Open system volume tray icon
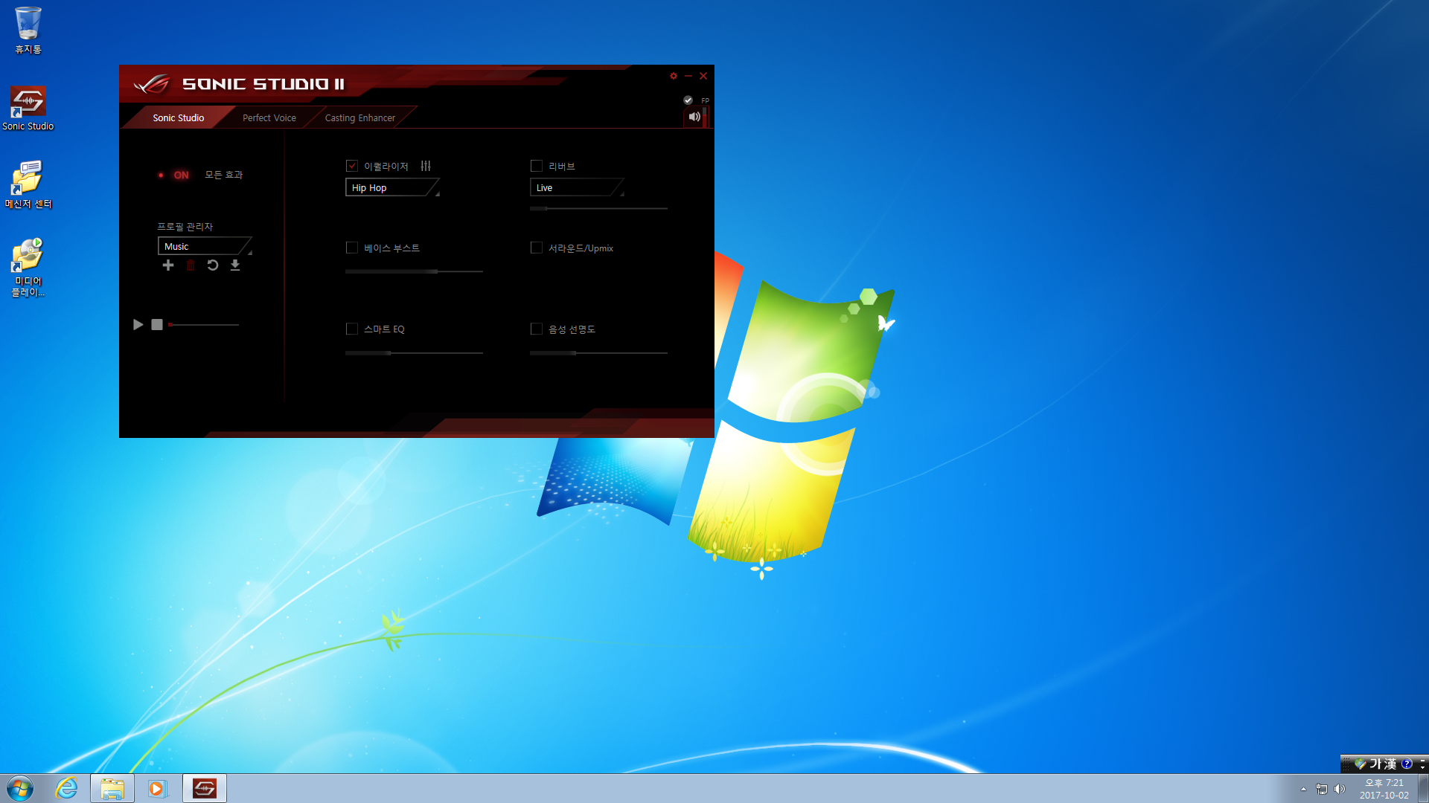This screenshot has height=803, width=1429. point(1340,789)
